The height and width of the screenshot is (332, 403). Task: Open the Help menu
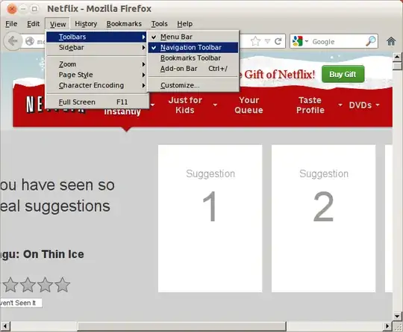tap(184, 24)
